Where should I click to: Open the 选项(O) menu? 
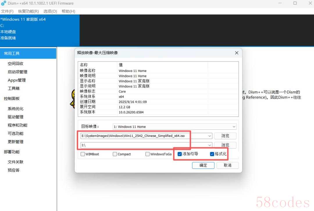click(50, 11)
